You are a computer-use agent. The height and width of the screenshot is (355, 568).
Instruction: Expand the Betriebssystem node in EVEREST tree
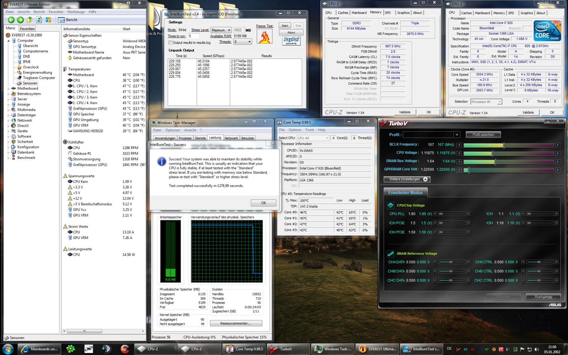9,94
